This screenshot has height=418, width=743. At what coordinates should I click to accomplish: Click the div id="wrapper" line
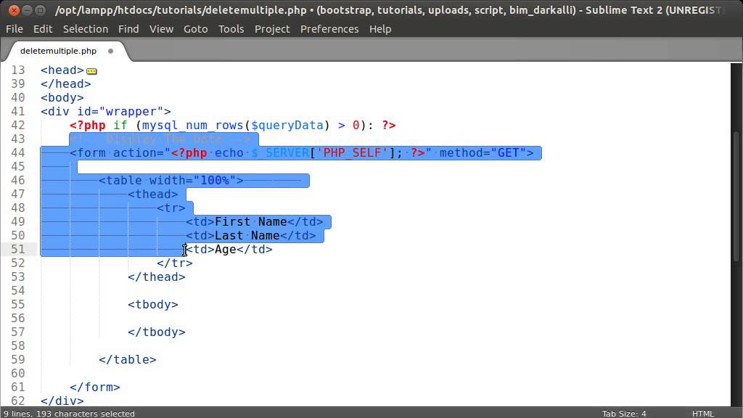point(106,111)
